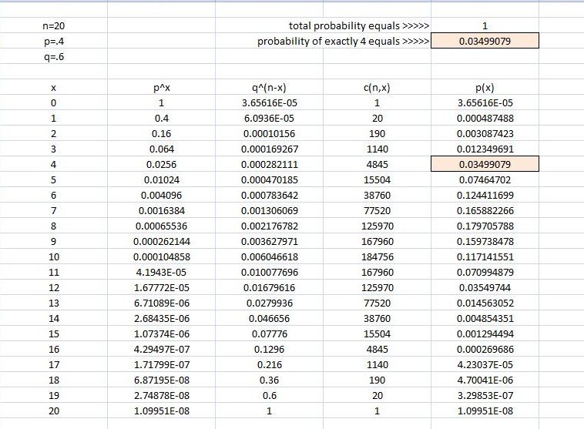Click the p(x) column header
Viewport: 584px width, 429px height.
tap(485, 87)
